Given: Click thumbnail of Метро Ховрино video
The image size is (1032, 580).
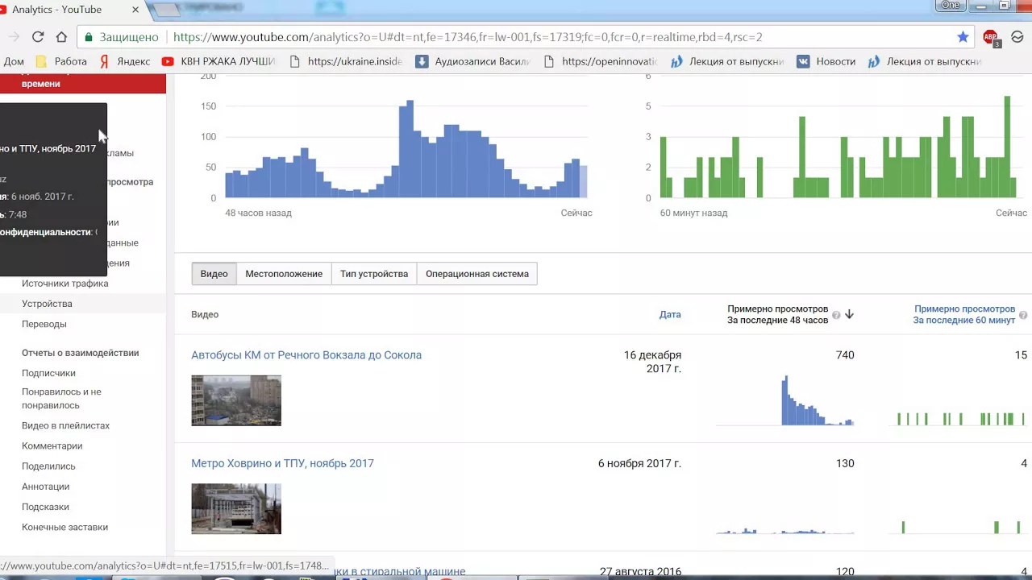Looking at the screenshot, I should tap(236, 509).
